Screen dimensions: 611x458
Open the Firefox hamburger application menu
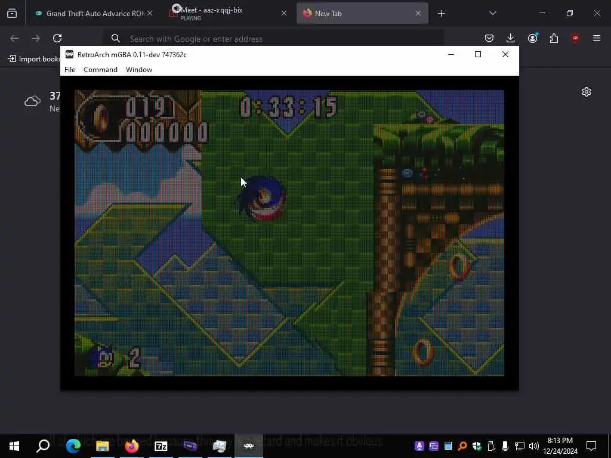coord(597,38)
